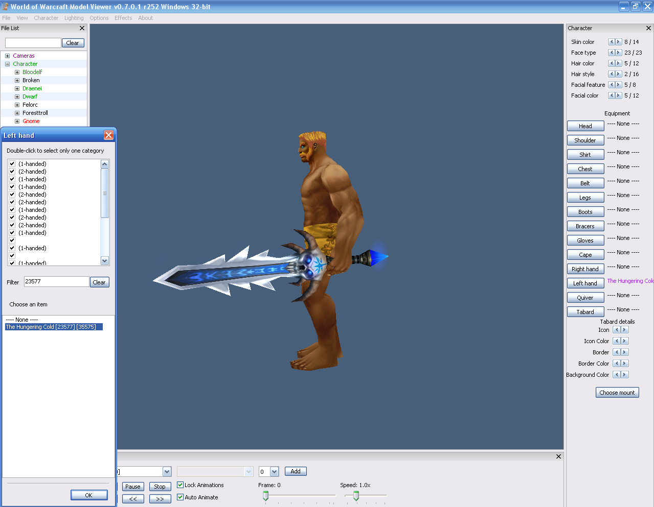Click previous arrow for Border Color
This screenshot has width=654, height=507.
616,364
